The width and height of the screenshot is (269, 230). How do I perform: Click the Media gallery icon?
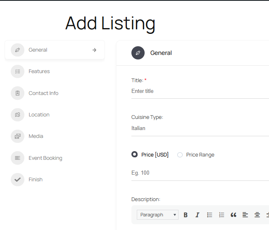point(17,136)
